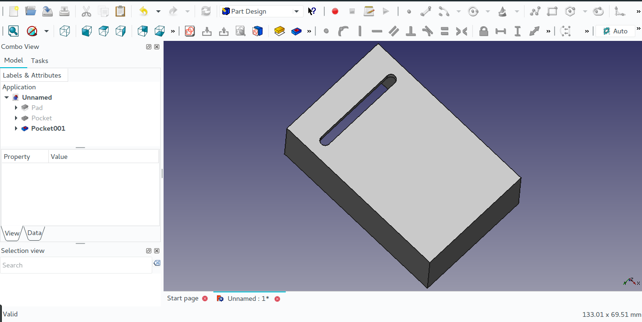642x322 pixels.
Task: Select the slot tool
Action: [598, 11]
